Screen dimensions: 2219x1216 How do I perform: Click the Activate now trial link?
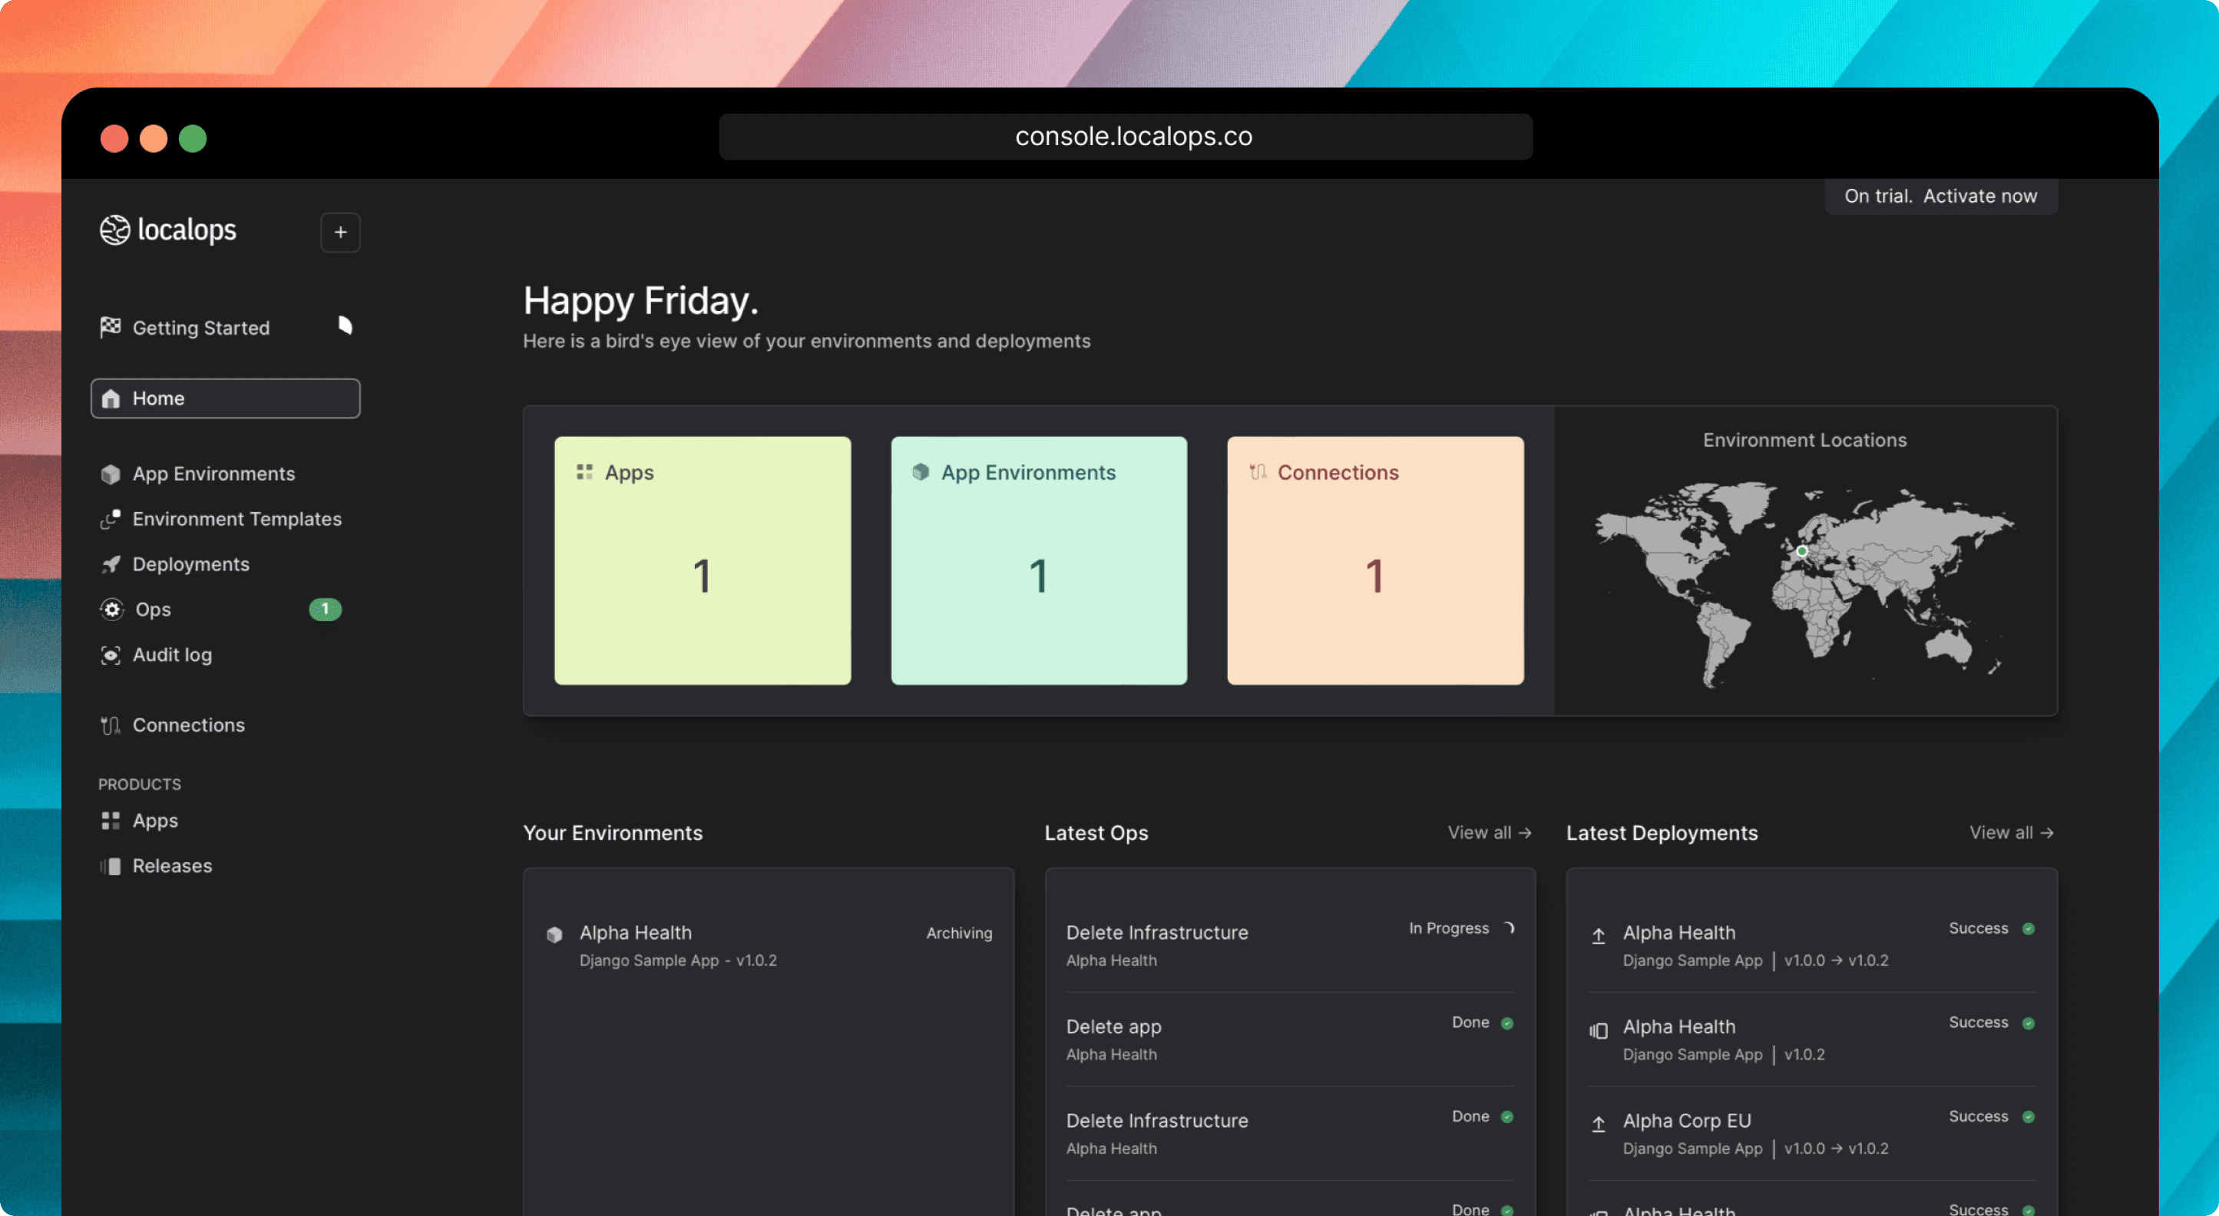[1979, 197]
